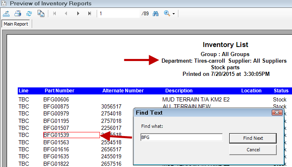Click the zoom magnifier icon
The height and width of the screenshot is (167, 292).
[167, 14]
